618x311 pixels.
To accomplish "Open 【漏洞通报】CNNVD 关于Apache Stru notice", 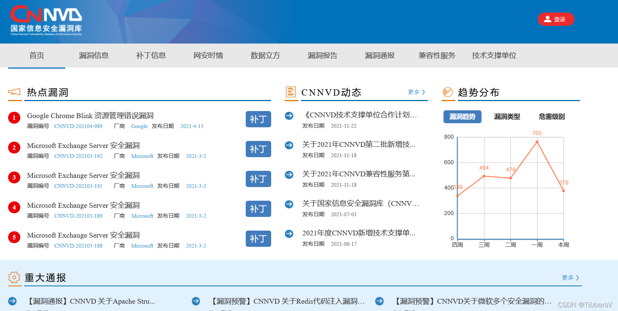I will coord(90,301).
